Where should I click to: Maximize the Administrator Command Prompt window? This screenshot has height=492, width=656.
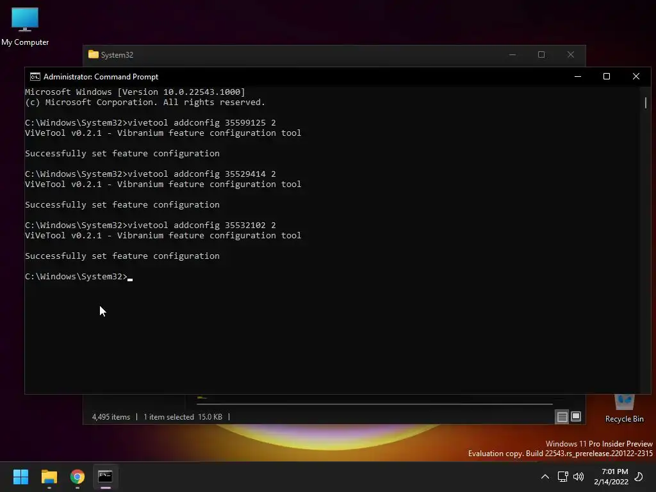click(x=607, y=77)
